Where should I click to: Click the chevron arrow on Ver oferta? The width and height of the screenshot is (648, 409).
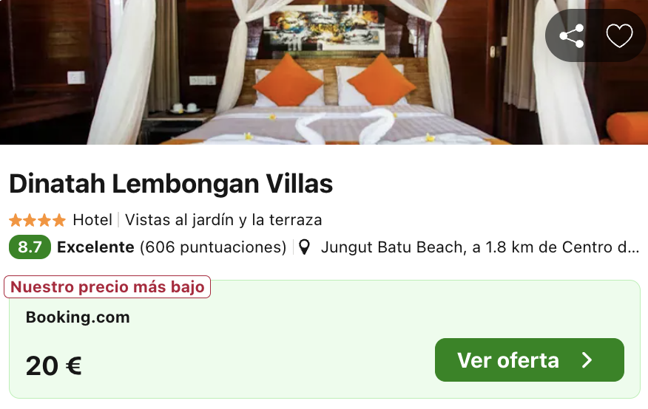(587, 360)
